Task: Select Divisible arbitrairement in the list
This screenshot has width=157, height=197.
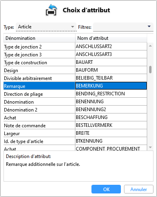Action: coord(75,78)
